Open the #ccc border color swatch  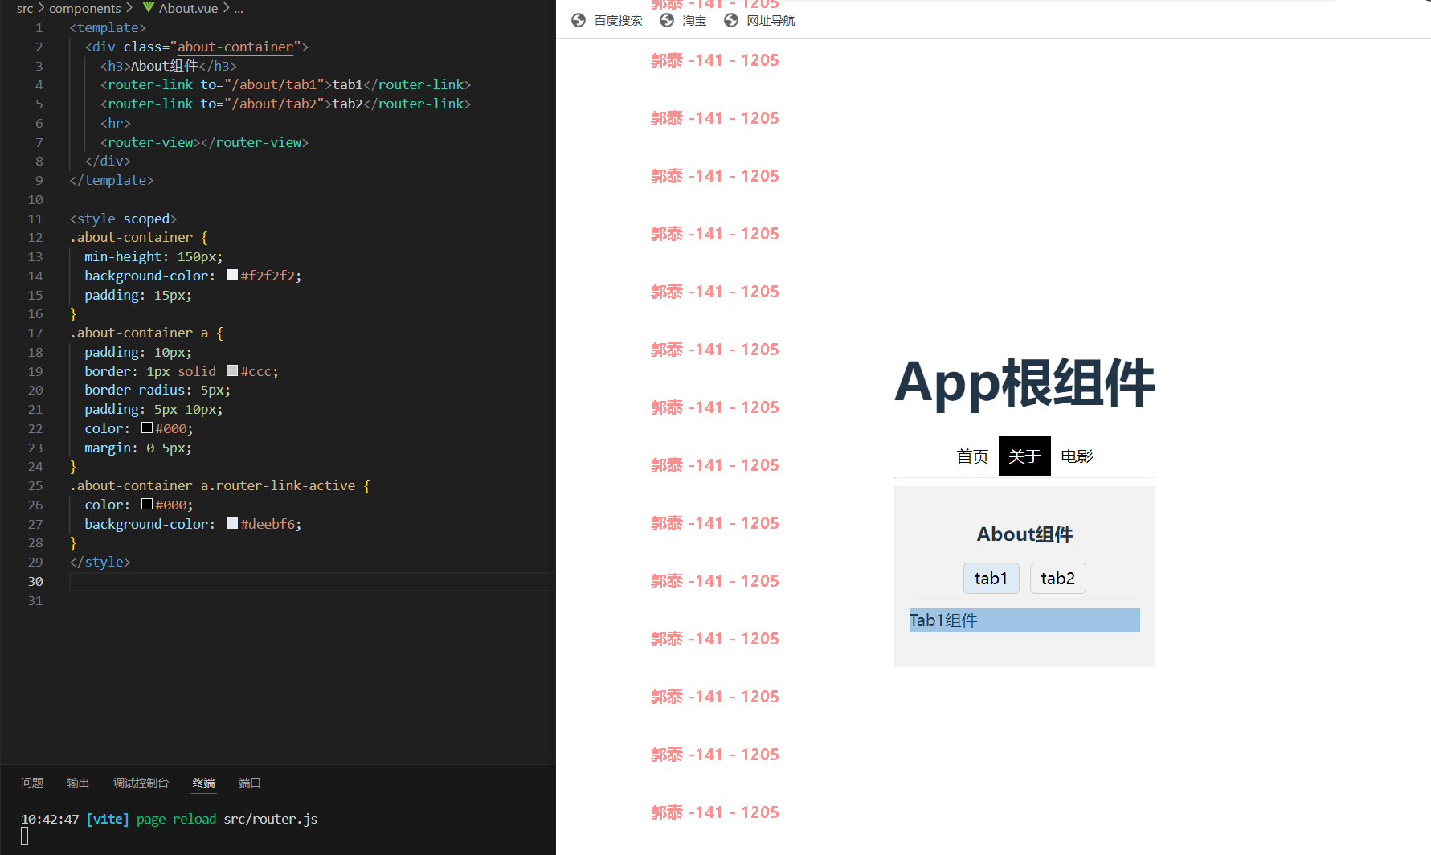tap(232, 370)
